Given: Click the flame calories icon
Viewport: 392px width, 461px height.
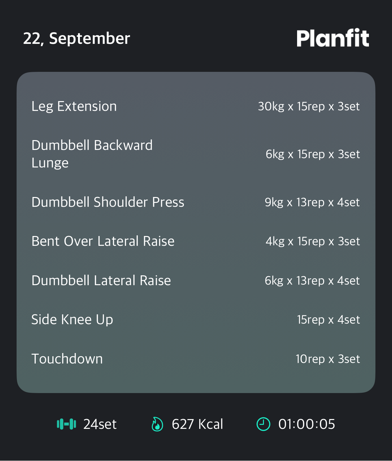Looking at the screenshot, I should (157, 424).
